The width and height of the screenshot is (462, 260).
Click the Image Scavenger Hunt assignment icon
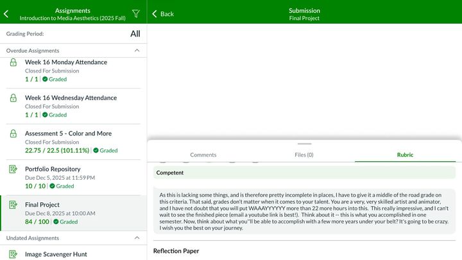(13, 254)
